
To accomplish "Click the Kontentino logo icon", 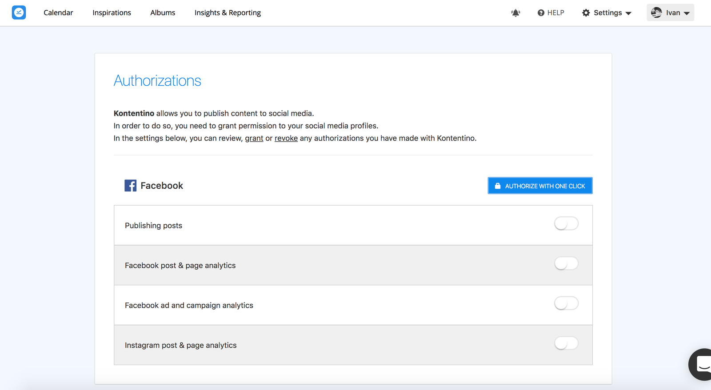I will pos(19,12).
